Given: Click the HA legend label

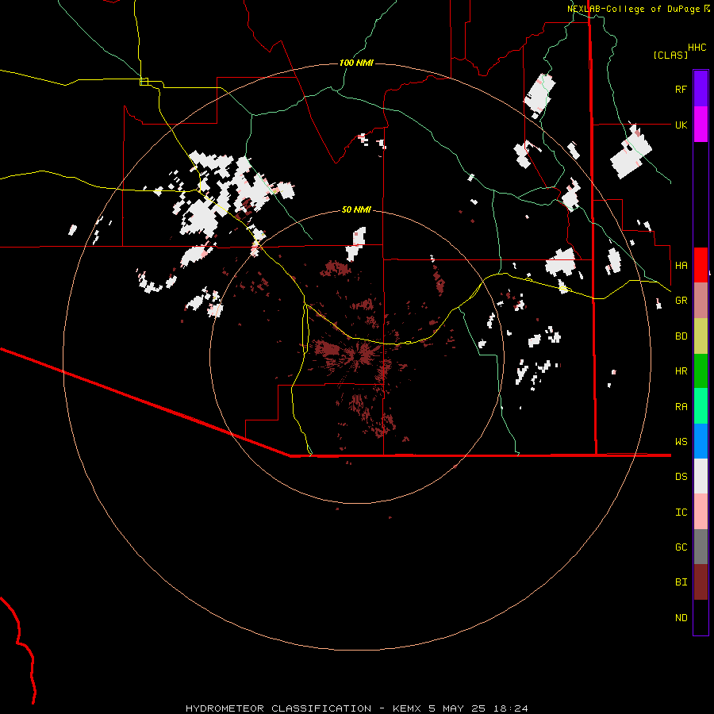Looking at the screenshot, I should 681,266.
